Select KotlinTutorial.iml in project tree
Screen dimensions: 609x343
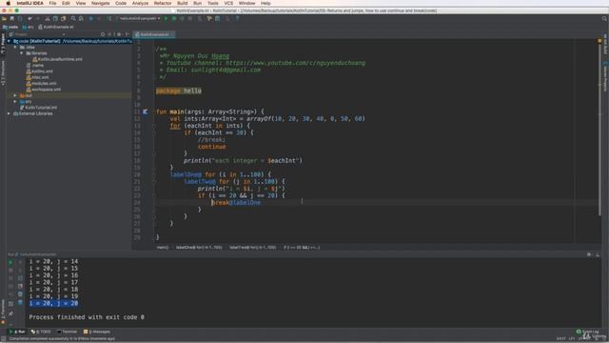point(38,108)
